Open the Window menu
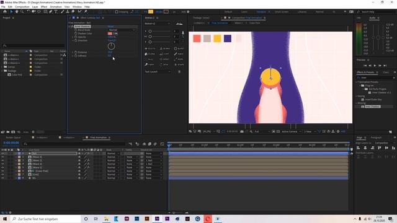Viewport: 397px width, 223px height. 77,7
